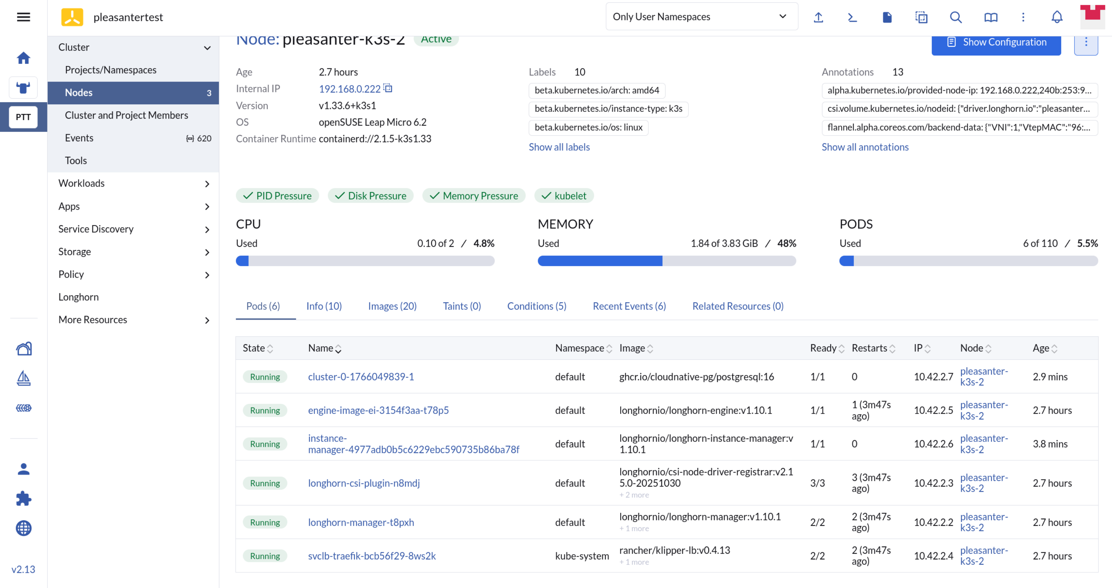The width and height of the screenshot is (1112, 588).
Task: Switch to the Images (20) tab
Action: point(392,306)
